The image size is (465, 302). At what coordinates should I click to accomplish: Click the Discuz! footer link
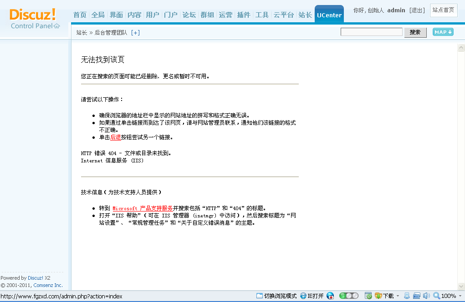point(36,278)
